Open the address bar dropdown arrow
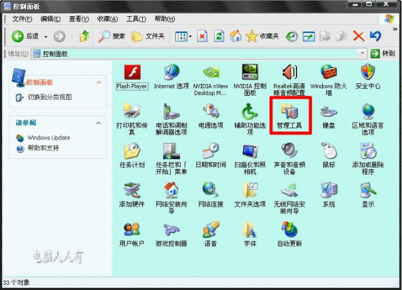 (362, 54)
